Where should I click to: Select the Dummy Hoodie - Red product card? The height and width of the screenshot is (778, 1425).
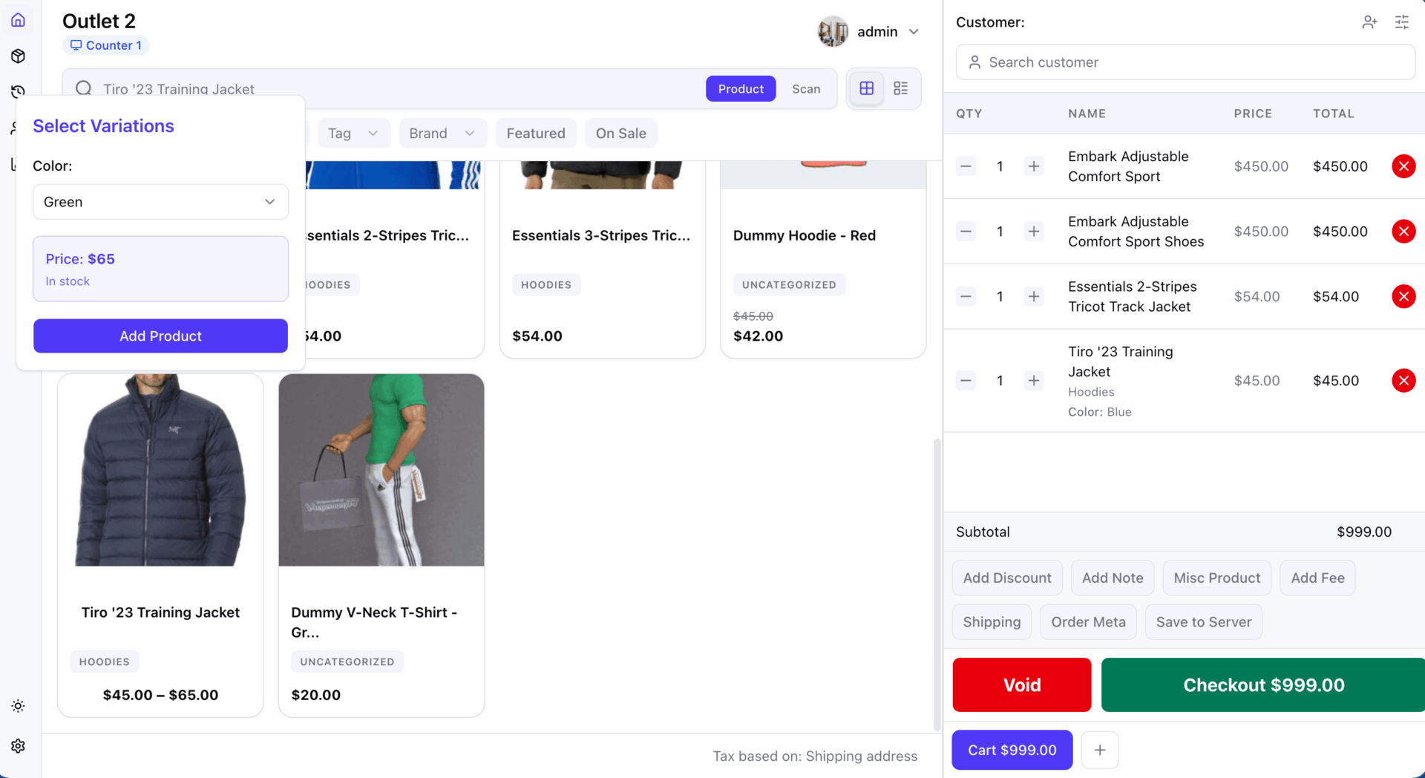click(823, 260)
